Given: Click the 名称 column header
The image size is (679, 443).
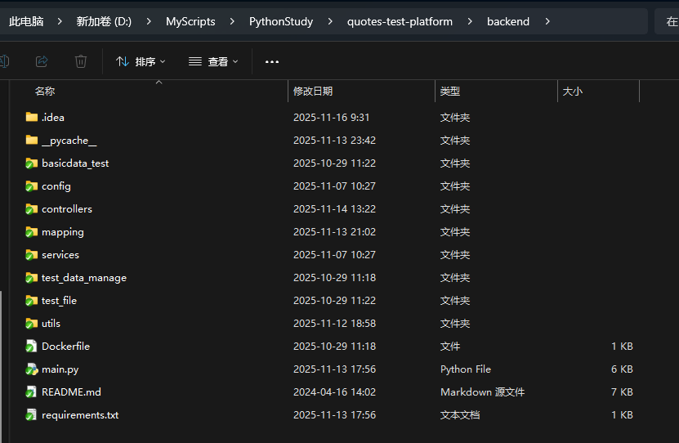Looking at the screenshot, I should (x=45, y=92).
